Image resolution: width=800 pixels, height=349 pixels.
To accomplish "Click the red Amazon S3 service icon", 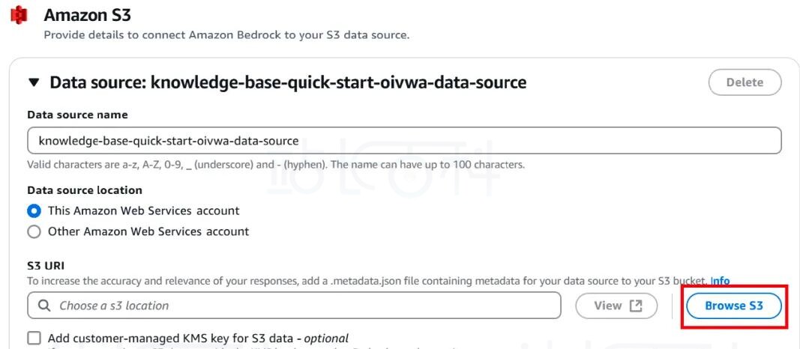I will click(19, 15).
